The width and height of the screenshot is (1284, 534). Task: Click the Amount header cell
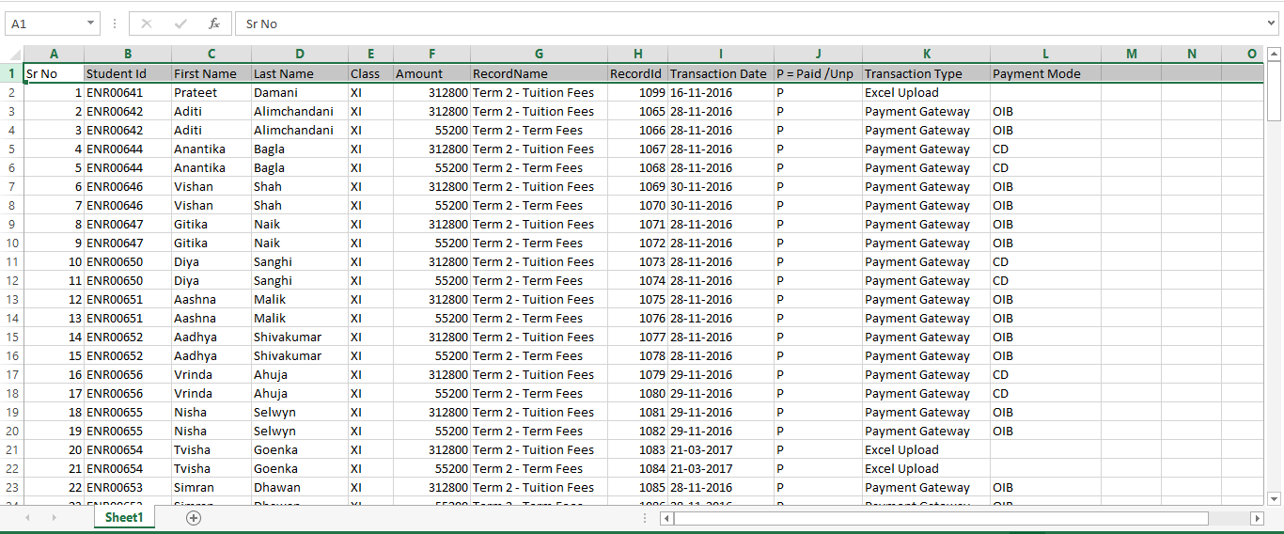(431, 73)
